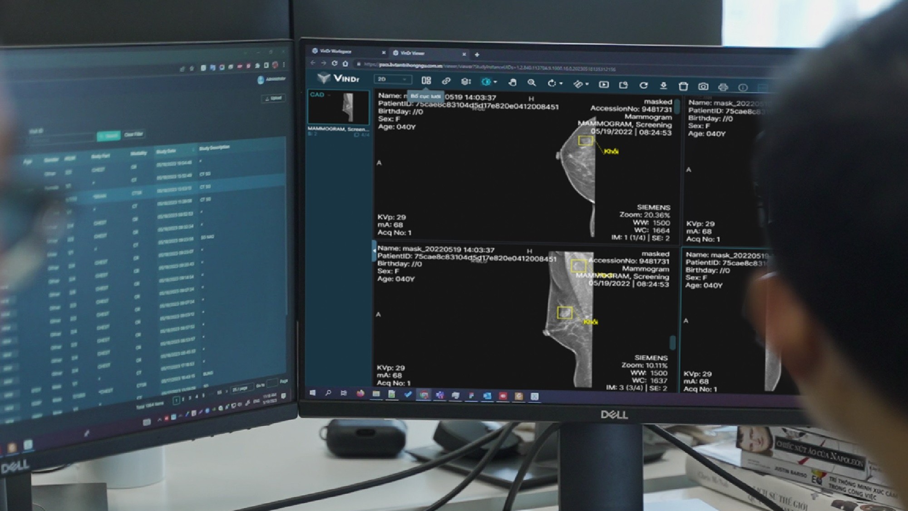Expand the measurement tools dropdown arrow
908x511 pixels.
click(587, 84)
